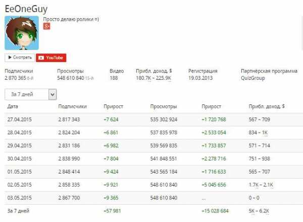Click the Google+ icon
303x222 pixels.
pos(46,26)
